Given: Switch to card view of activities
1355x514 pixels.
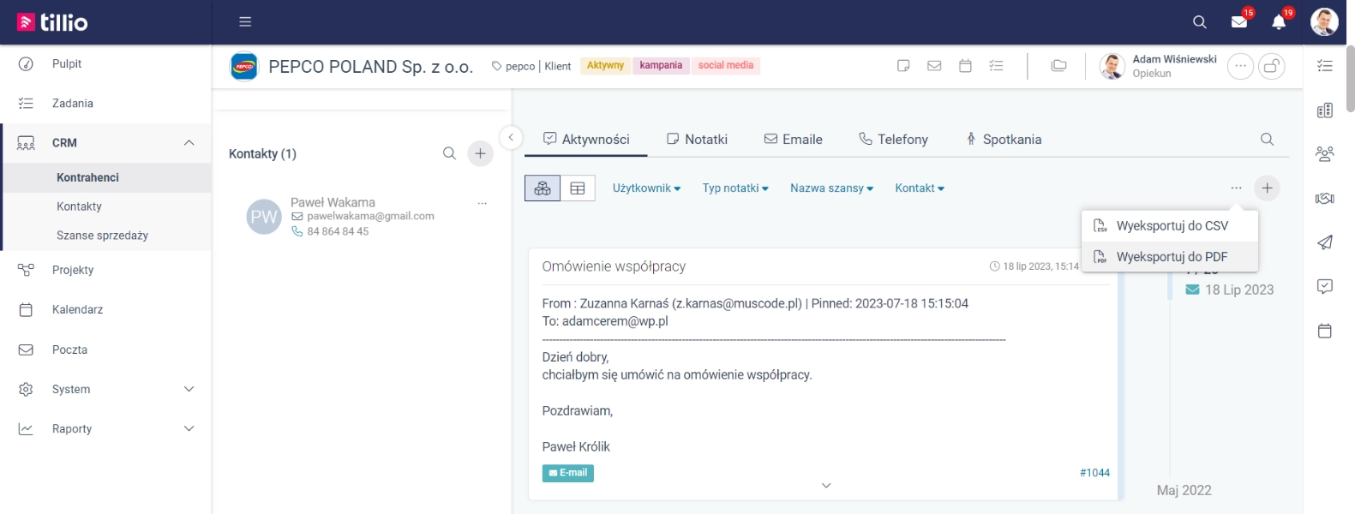Looking at the screenshot, I should click(543, 188).
